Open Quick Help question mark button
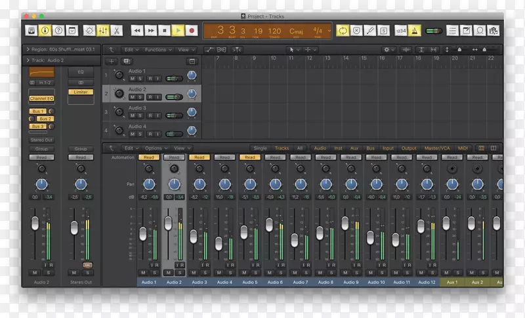Viewport: 525px width, 318px height. 58,30
